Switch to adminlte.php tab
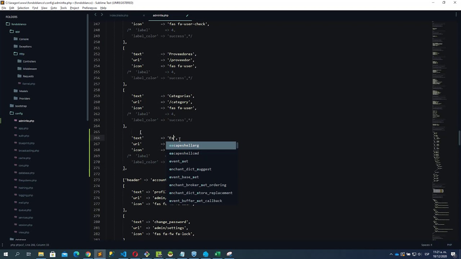The image size is (461, 259). point(160,15)
